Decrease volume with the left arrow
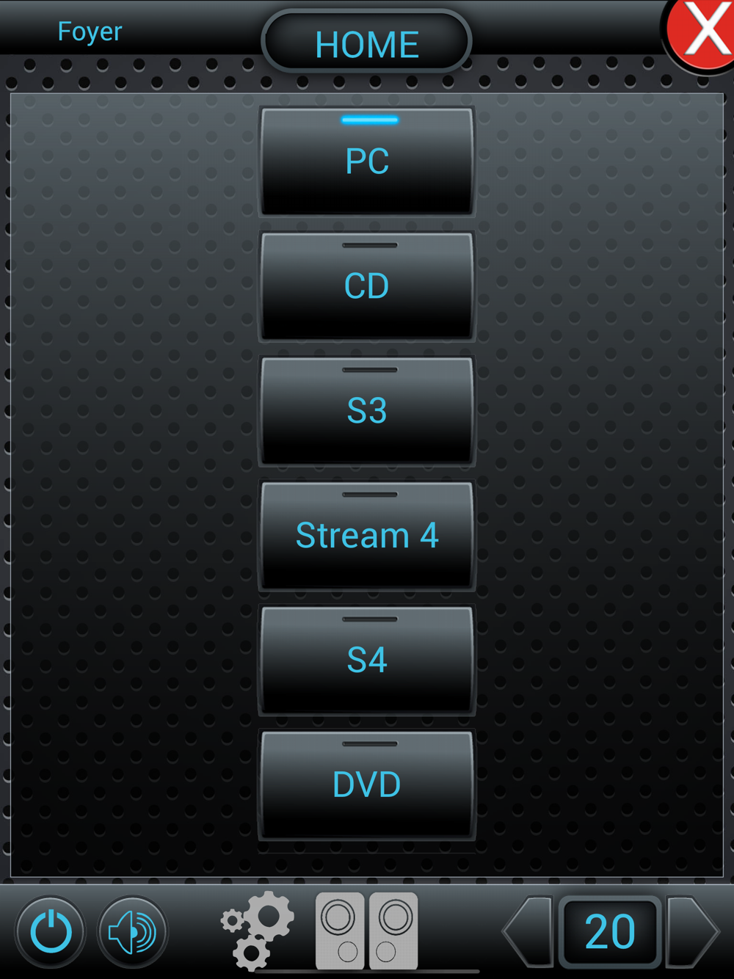Screen dimensions: 734x979 528,931
